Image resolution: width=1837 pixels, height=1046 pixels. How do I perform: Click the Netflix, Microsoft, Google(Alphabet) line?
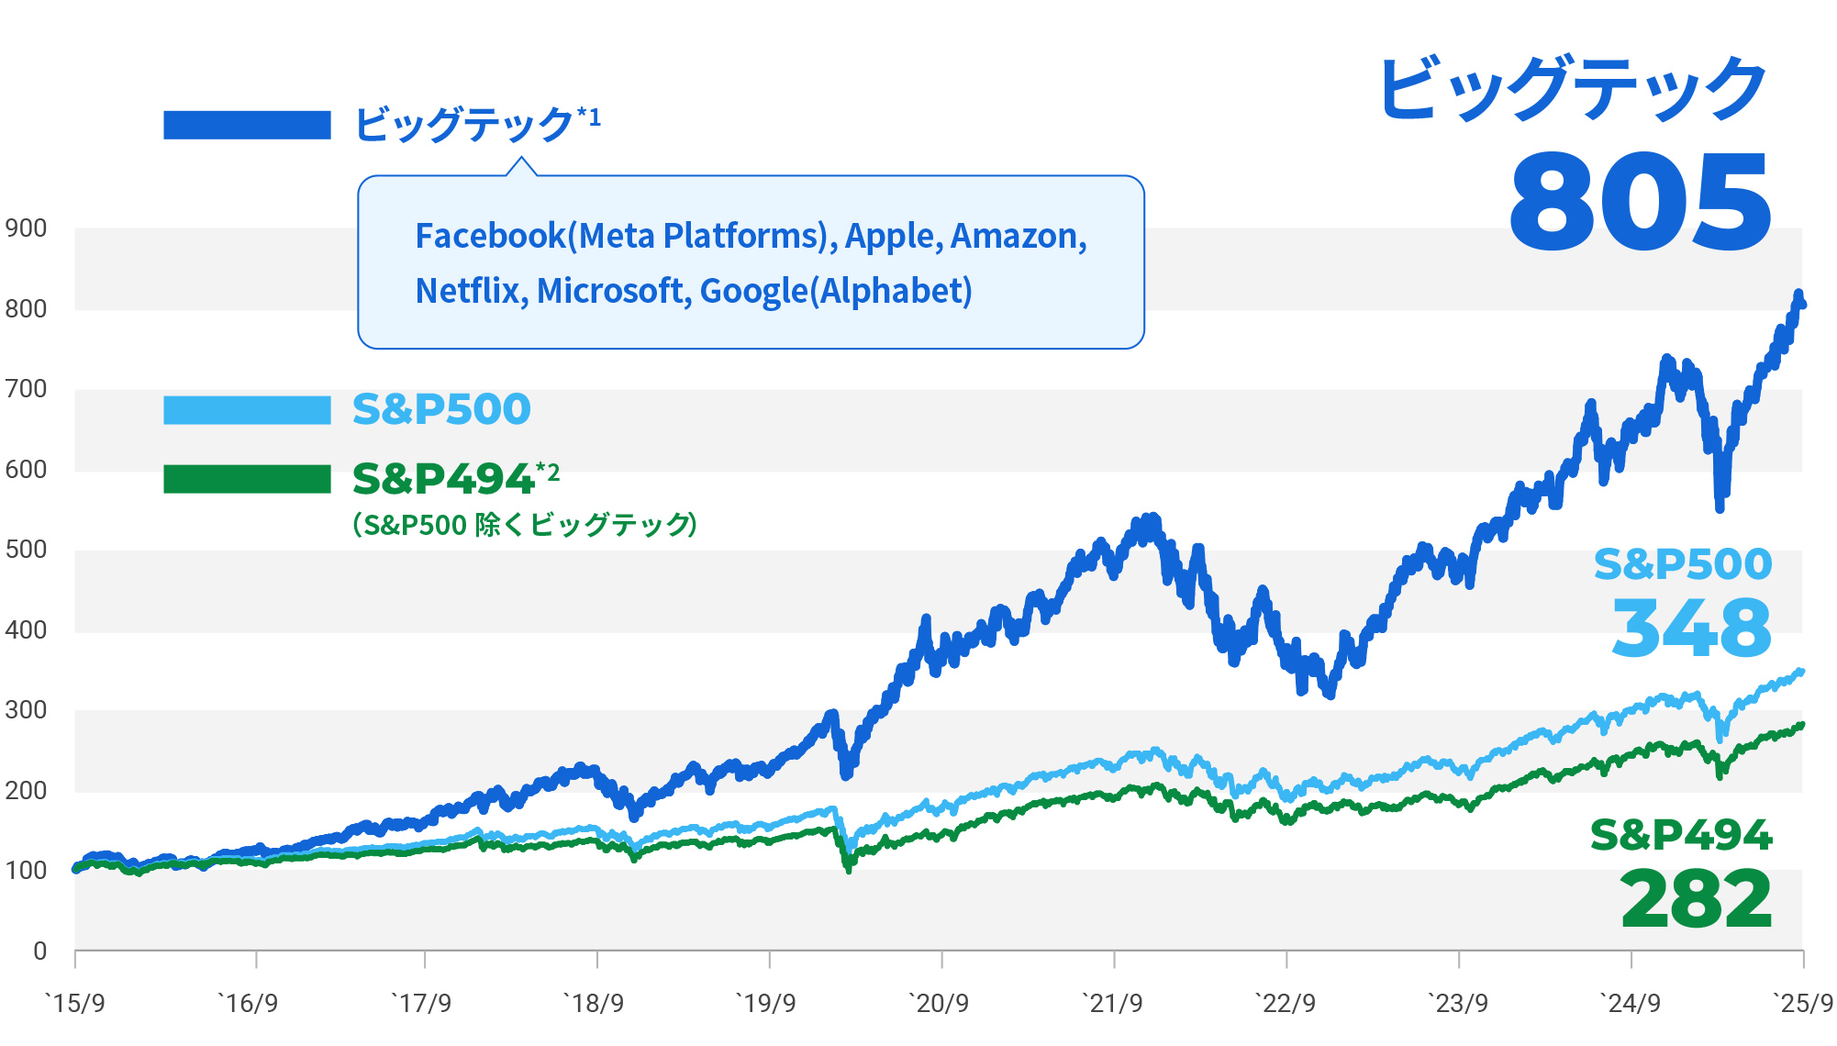tap(694, 291)
